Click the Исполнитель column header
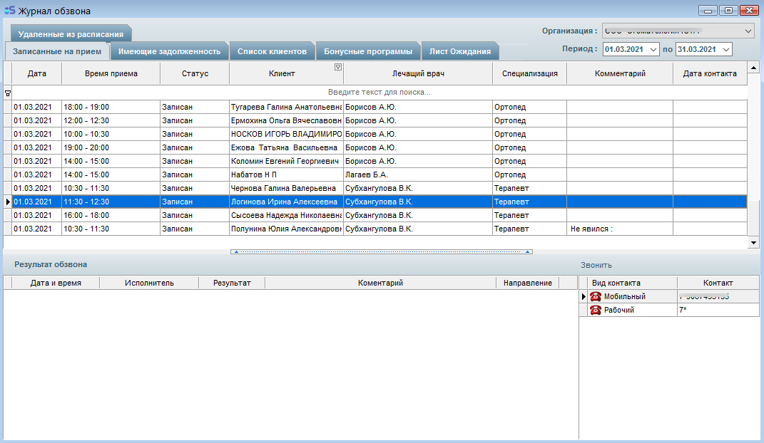764x443 pixels. pyautogui.click(x=149, y=283)
